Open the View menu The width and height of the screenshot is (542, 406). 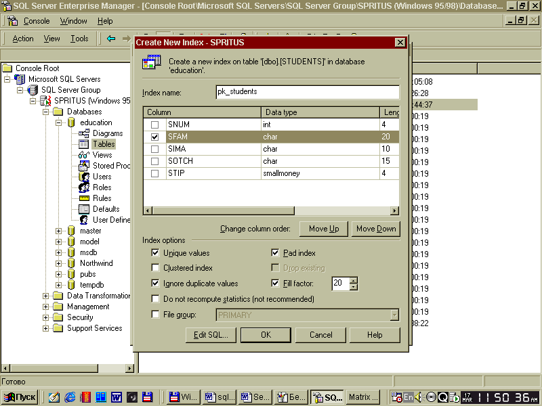(x=52, y=39)
